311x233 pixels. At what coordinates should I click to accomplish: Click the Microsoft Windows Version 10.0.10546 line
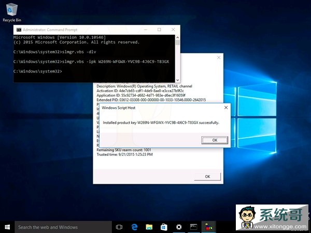60,37
